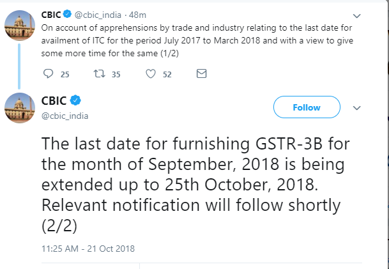
Task: Click the CBIC name in the first tweet
Action: click(x=51, y=15)
